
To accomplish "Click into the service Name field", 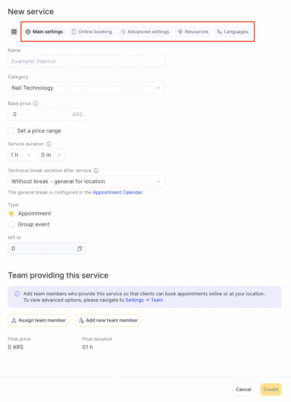I will tap(86, 62).
